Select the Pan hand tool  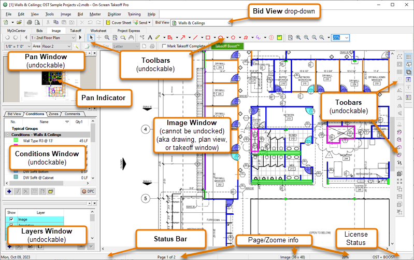[131, 37]
